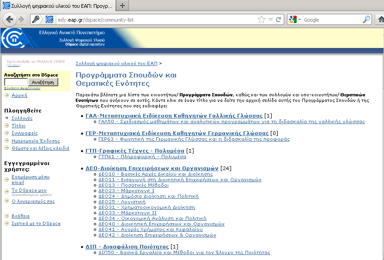This screenshot has width=384, height=260.
Task: Browse by Συγγραφείς in the sidebar
Action: 24,133
